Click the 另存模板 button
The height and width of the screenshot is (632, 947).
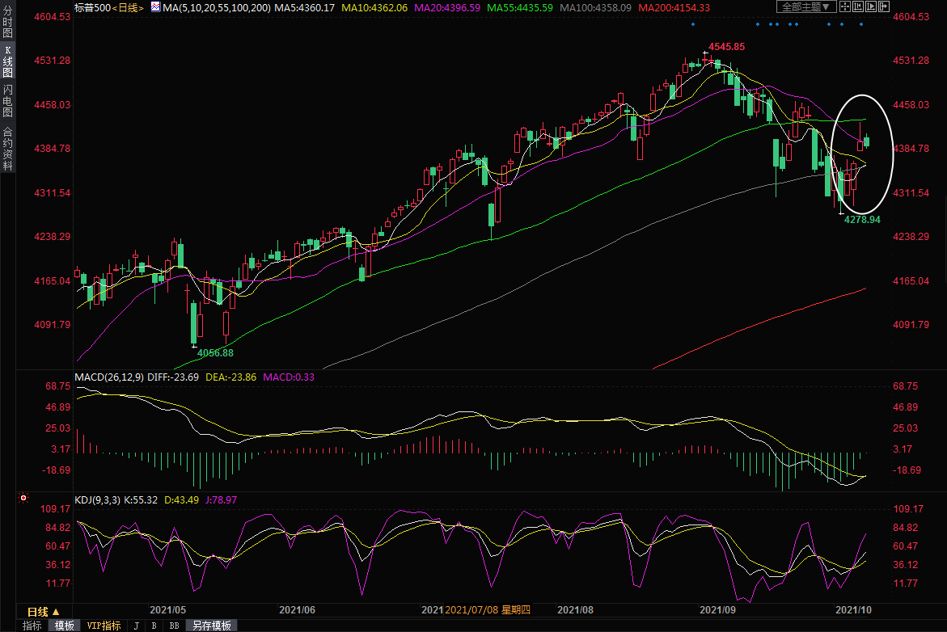[212, 626]
